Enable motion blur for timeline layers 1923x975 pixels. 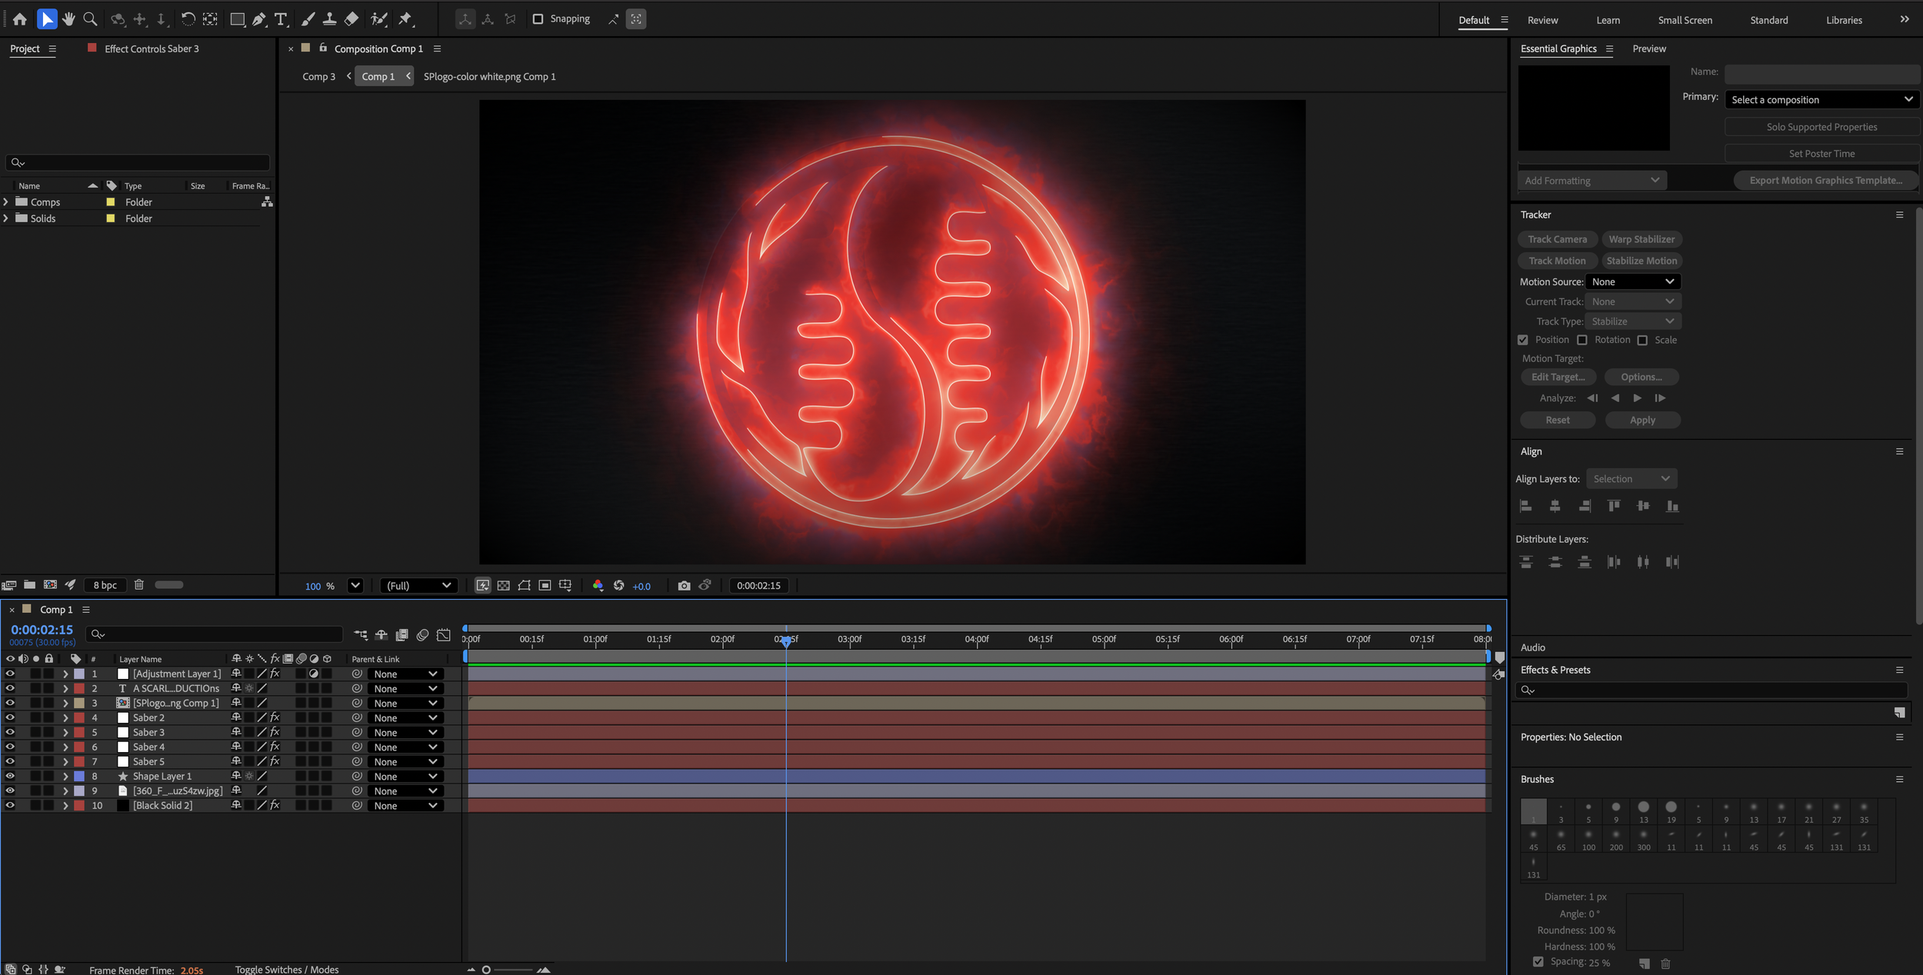pyautogui.click(x=422, y=635)
